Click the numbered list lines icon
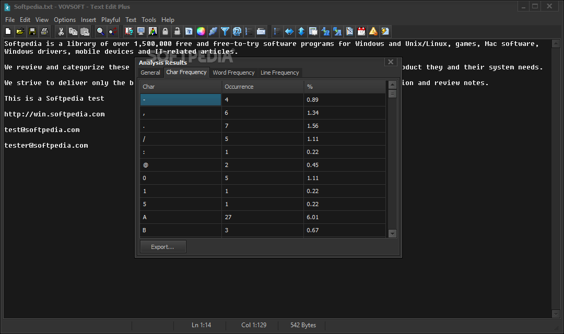This screenshot has height=334, width=564. pyautogui.click(x=249, y=31)
